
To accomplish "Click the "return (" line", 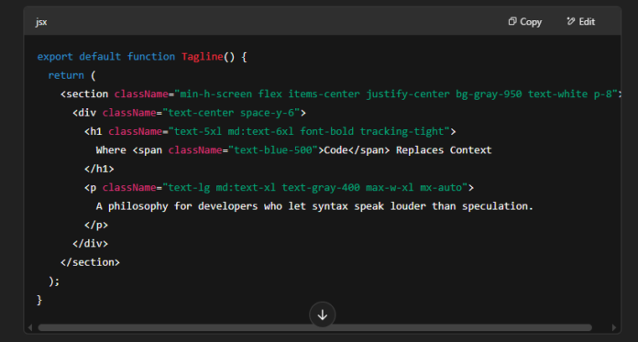I will [71, 75].
